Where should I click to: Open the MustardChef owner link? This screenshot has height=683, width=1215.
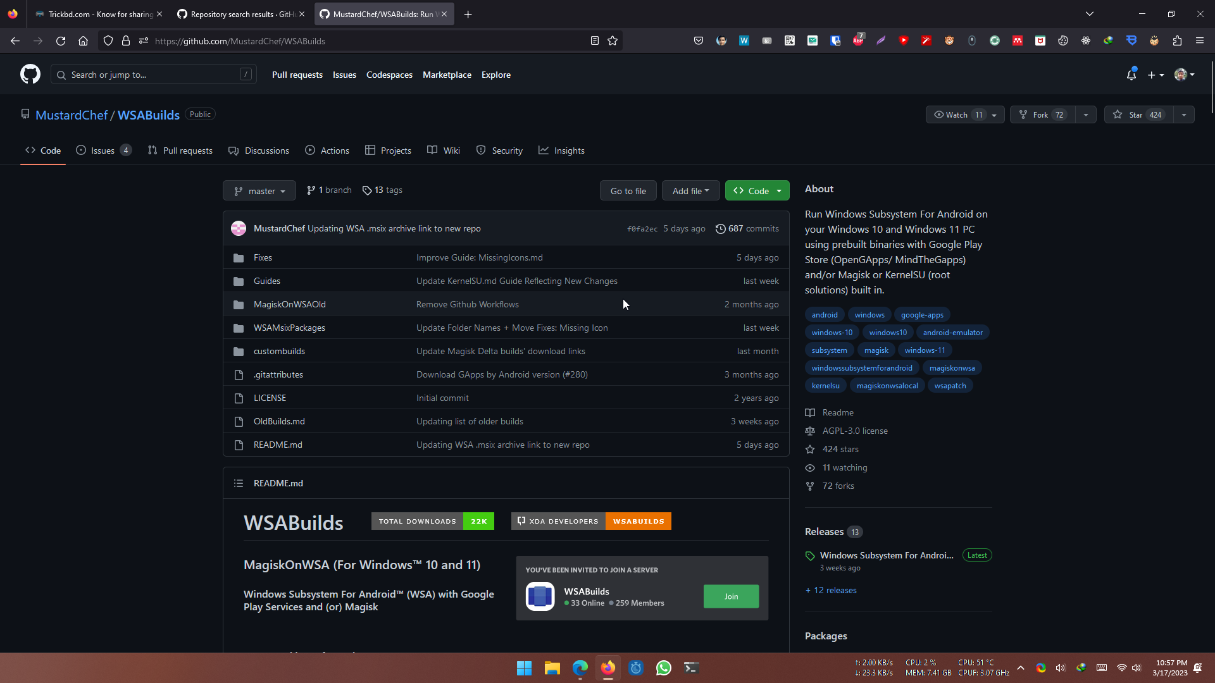(72, 115)
